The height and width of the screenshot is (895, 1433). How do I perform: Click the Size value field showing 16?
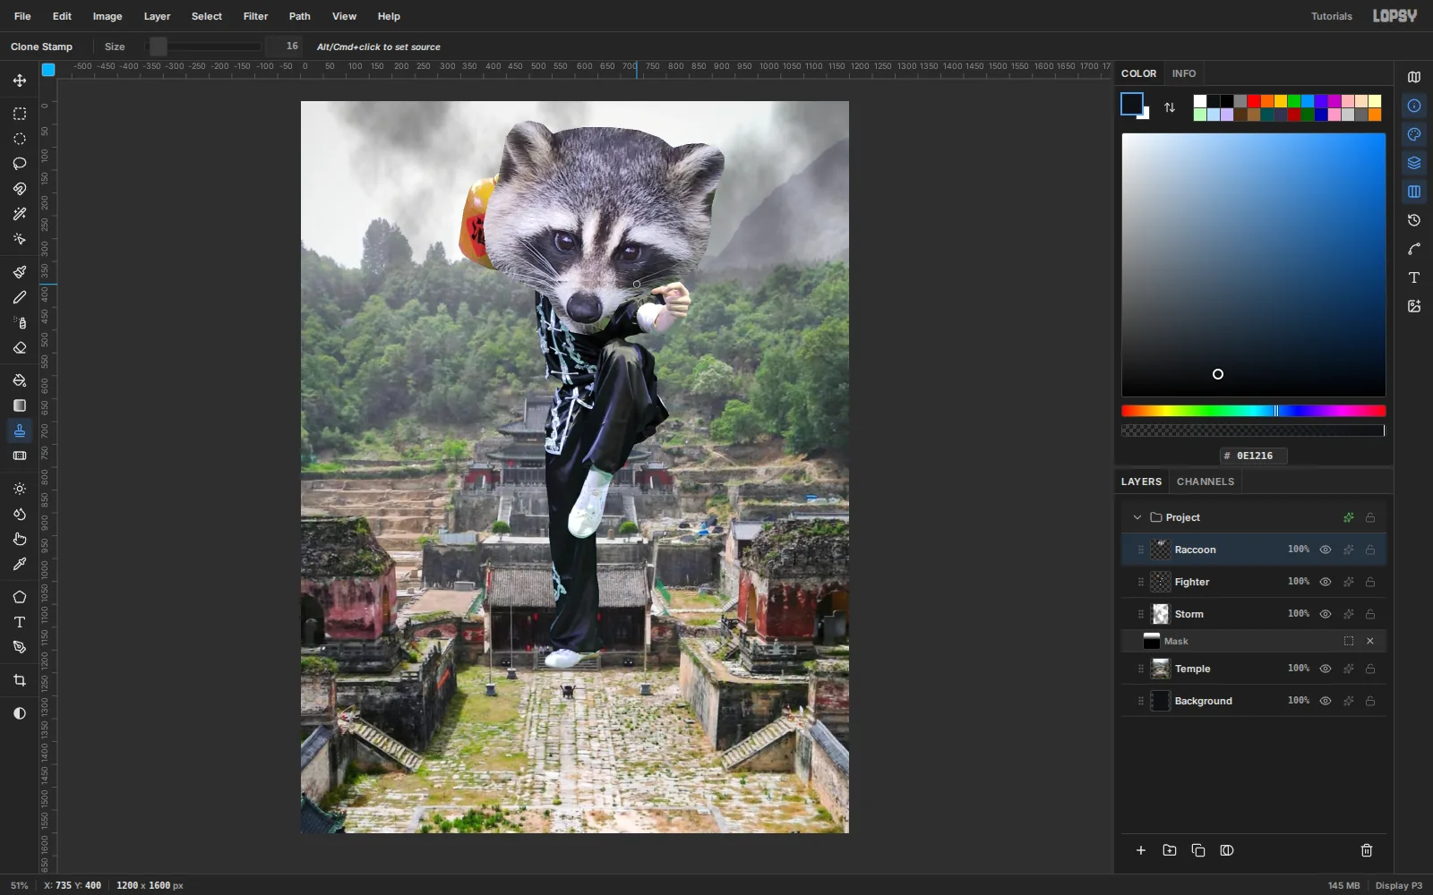[287, 47]
